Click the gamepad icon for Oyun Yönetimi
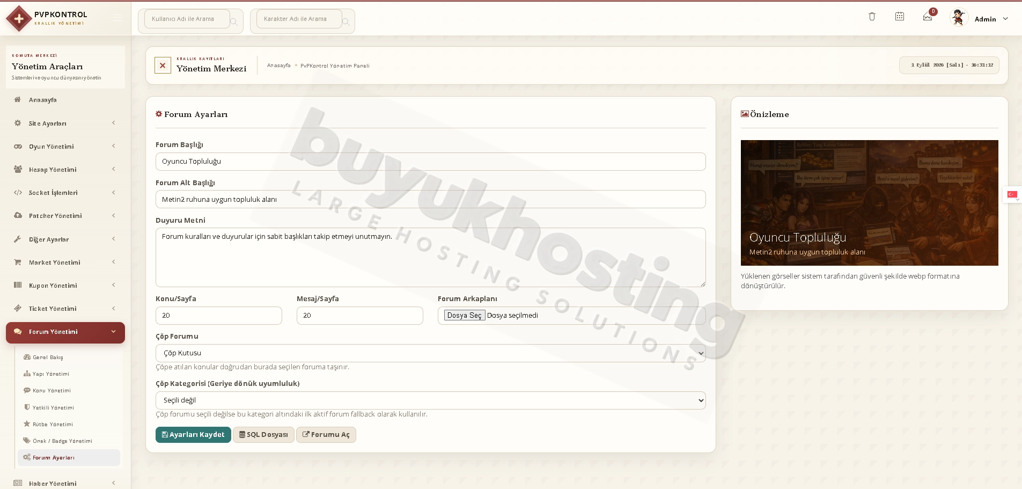The height and width of the screenshot is (489, 1022). 18,146
